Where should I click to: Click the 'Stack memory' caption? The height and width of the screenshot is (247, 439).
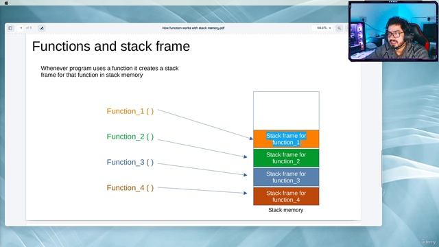tap(285, 210)
